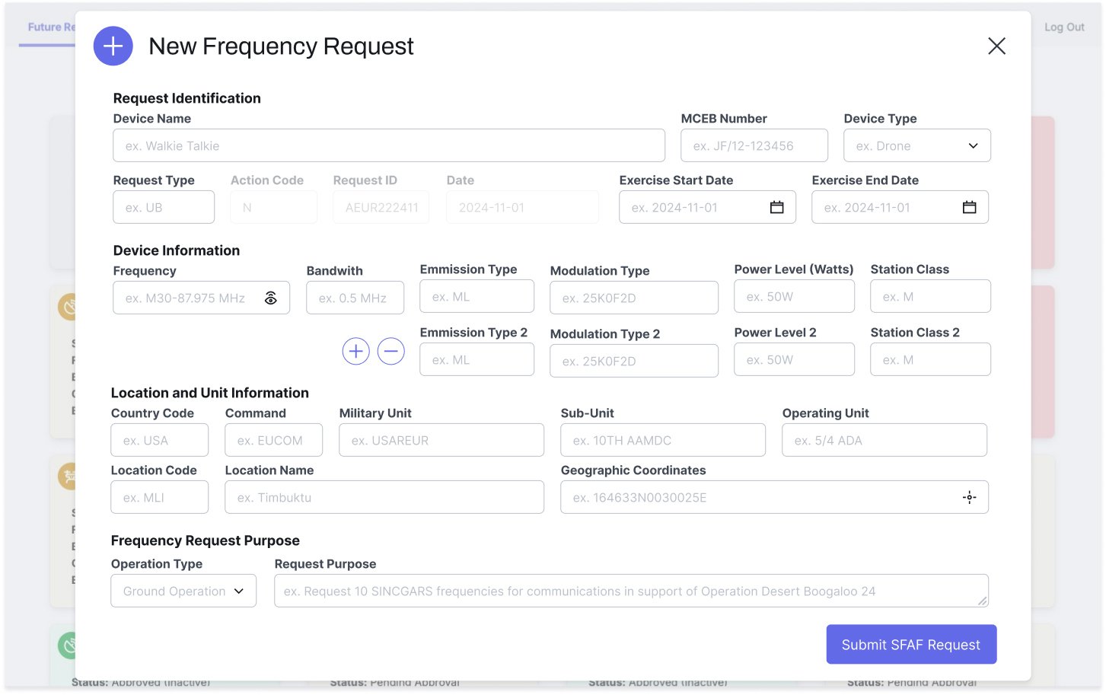
Task: Click the Modulation Type 2 field
Action: coord(633,362)
